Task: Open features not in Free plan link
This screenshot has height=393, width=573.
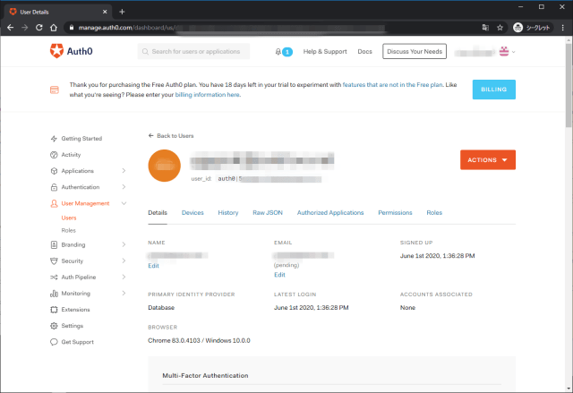Action: pyautogui.click(x=392, y=85)
